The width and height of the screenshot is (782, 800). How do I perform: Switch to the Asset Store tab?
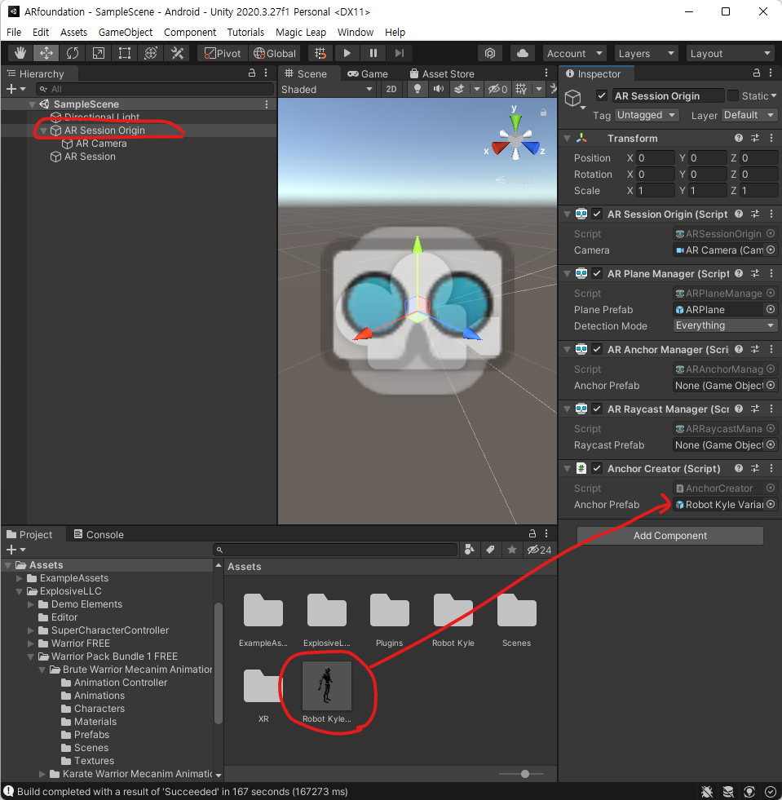[442, 74]
